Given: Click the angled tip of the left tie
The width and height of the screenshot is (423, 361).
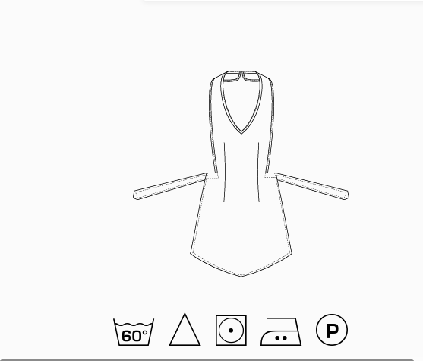Looking at the screenshot, I should 136,195.
